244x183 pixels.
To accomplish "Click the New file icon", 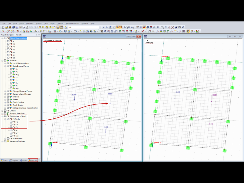I will point(3,27).
